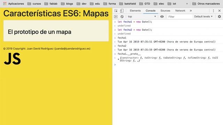Expand the constructor prototype object arrow

(118, 59)
